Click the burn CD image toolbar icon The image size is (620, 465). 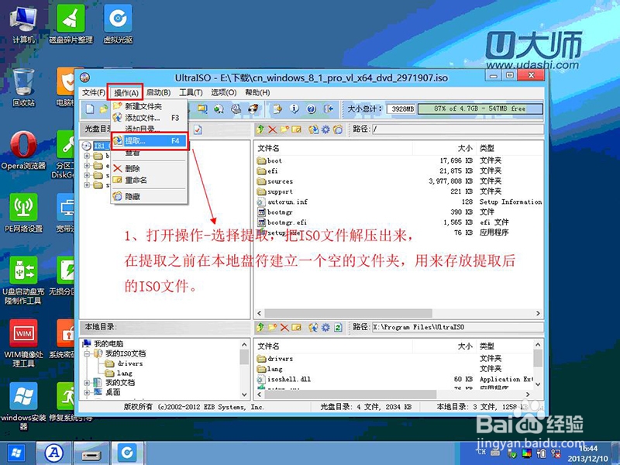[253, 109]
